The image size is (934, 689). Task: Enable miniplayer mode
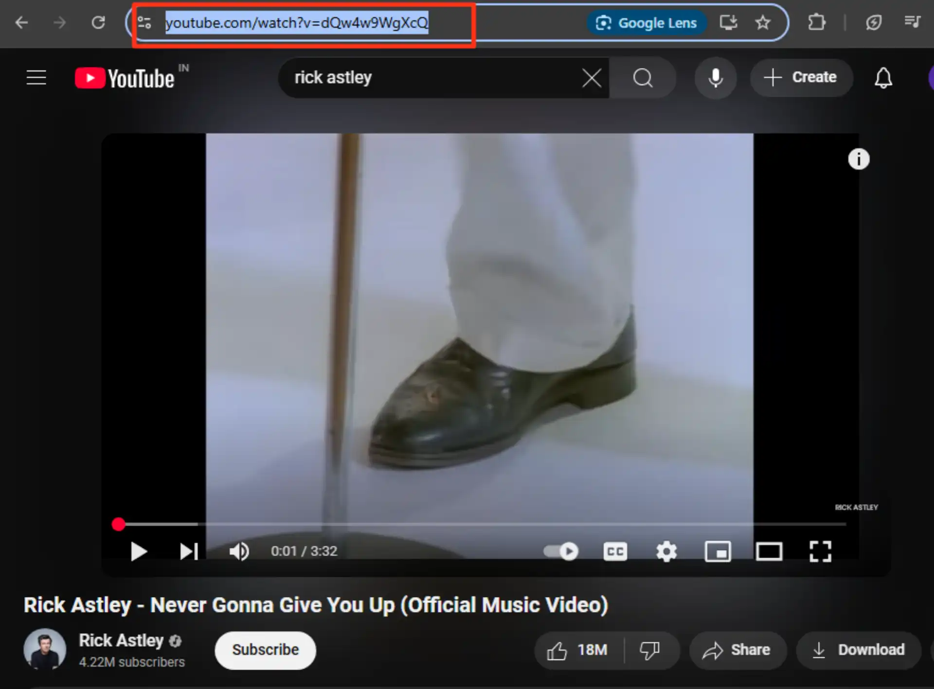coord(718,551)
